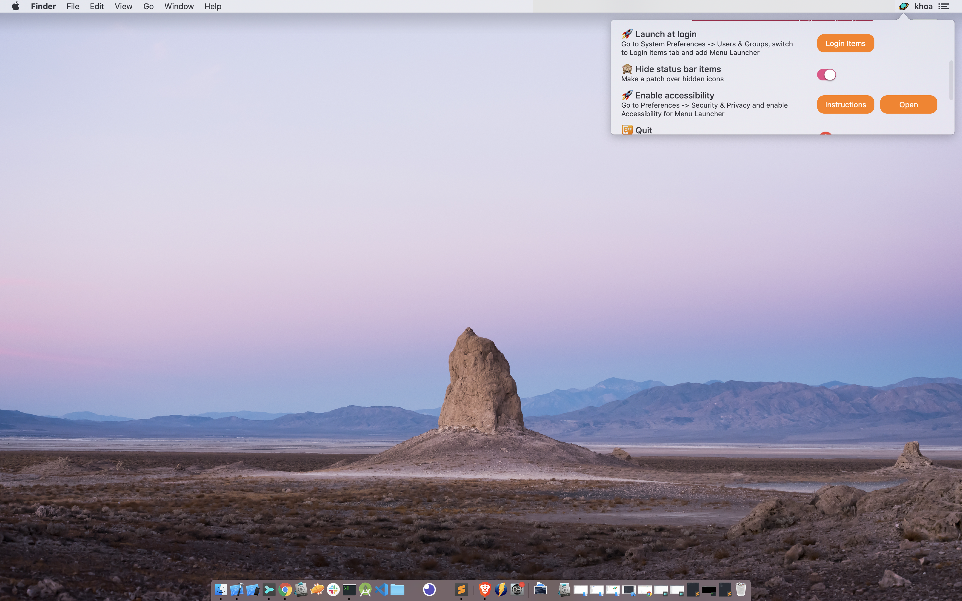
Task: Open the Go menu
Action: click(x=148, y=6)
